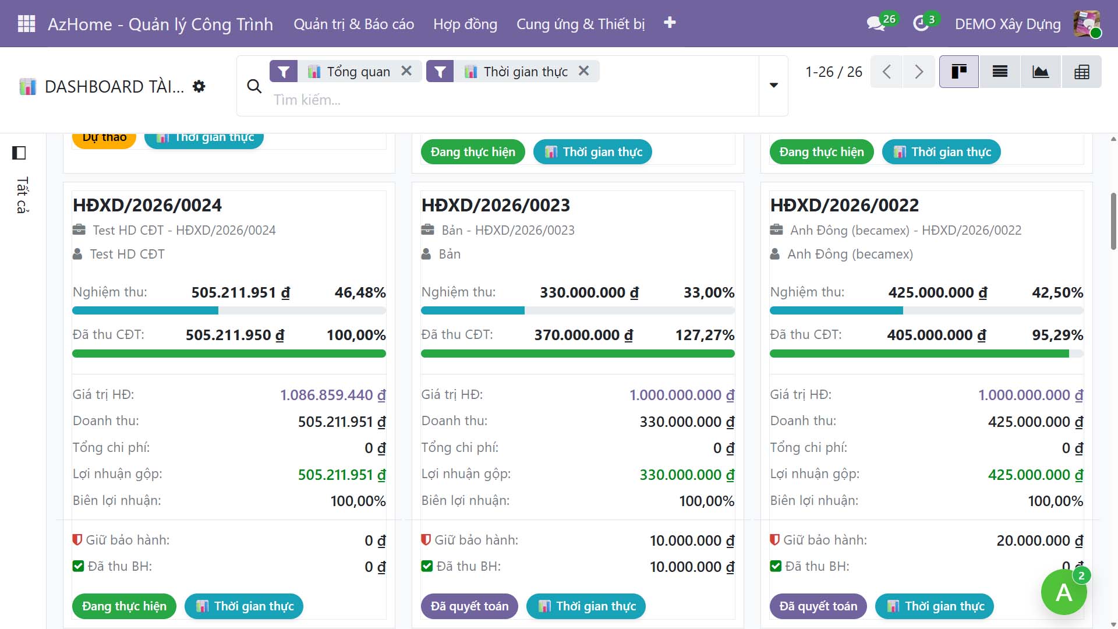1118x629 pixels.
Task: Click Thời gian thực badge on HĐXD/2026/0024
Action: tap(244, 606)
